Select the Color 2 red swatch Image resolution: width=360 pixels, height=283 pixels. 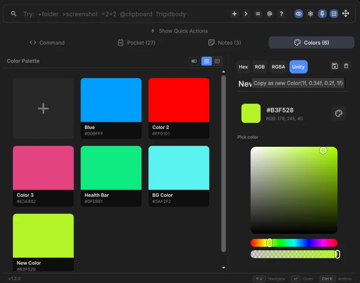(x=179, y=109)
